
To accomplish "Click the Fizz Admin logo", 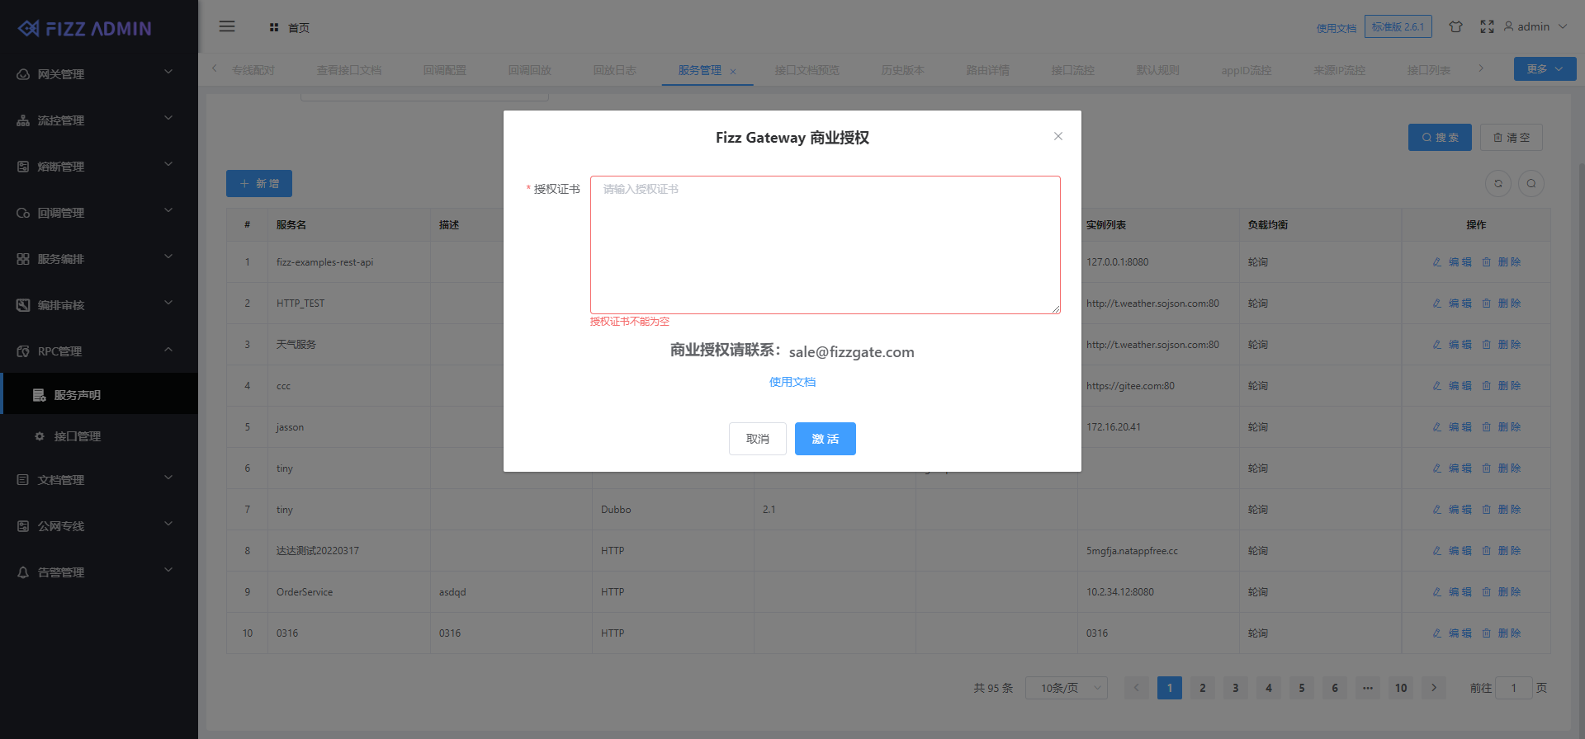I will [x=85, y=29].
